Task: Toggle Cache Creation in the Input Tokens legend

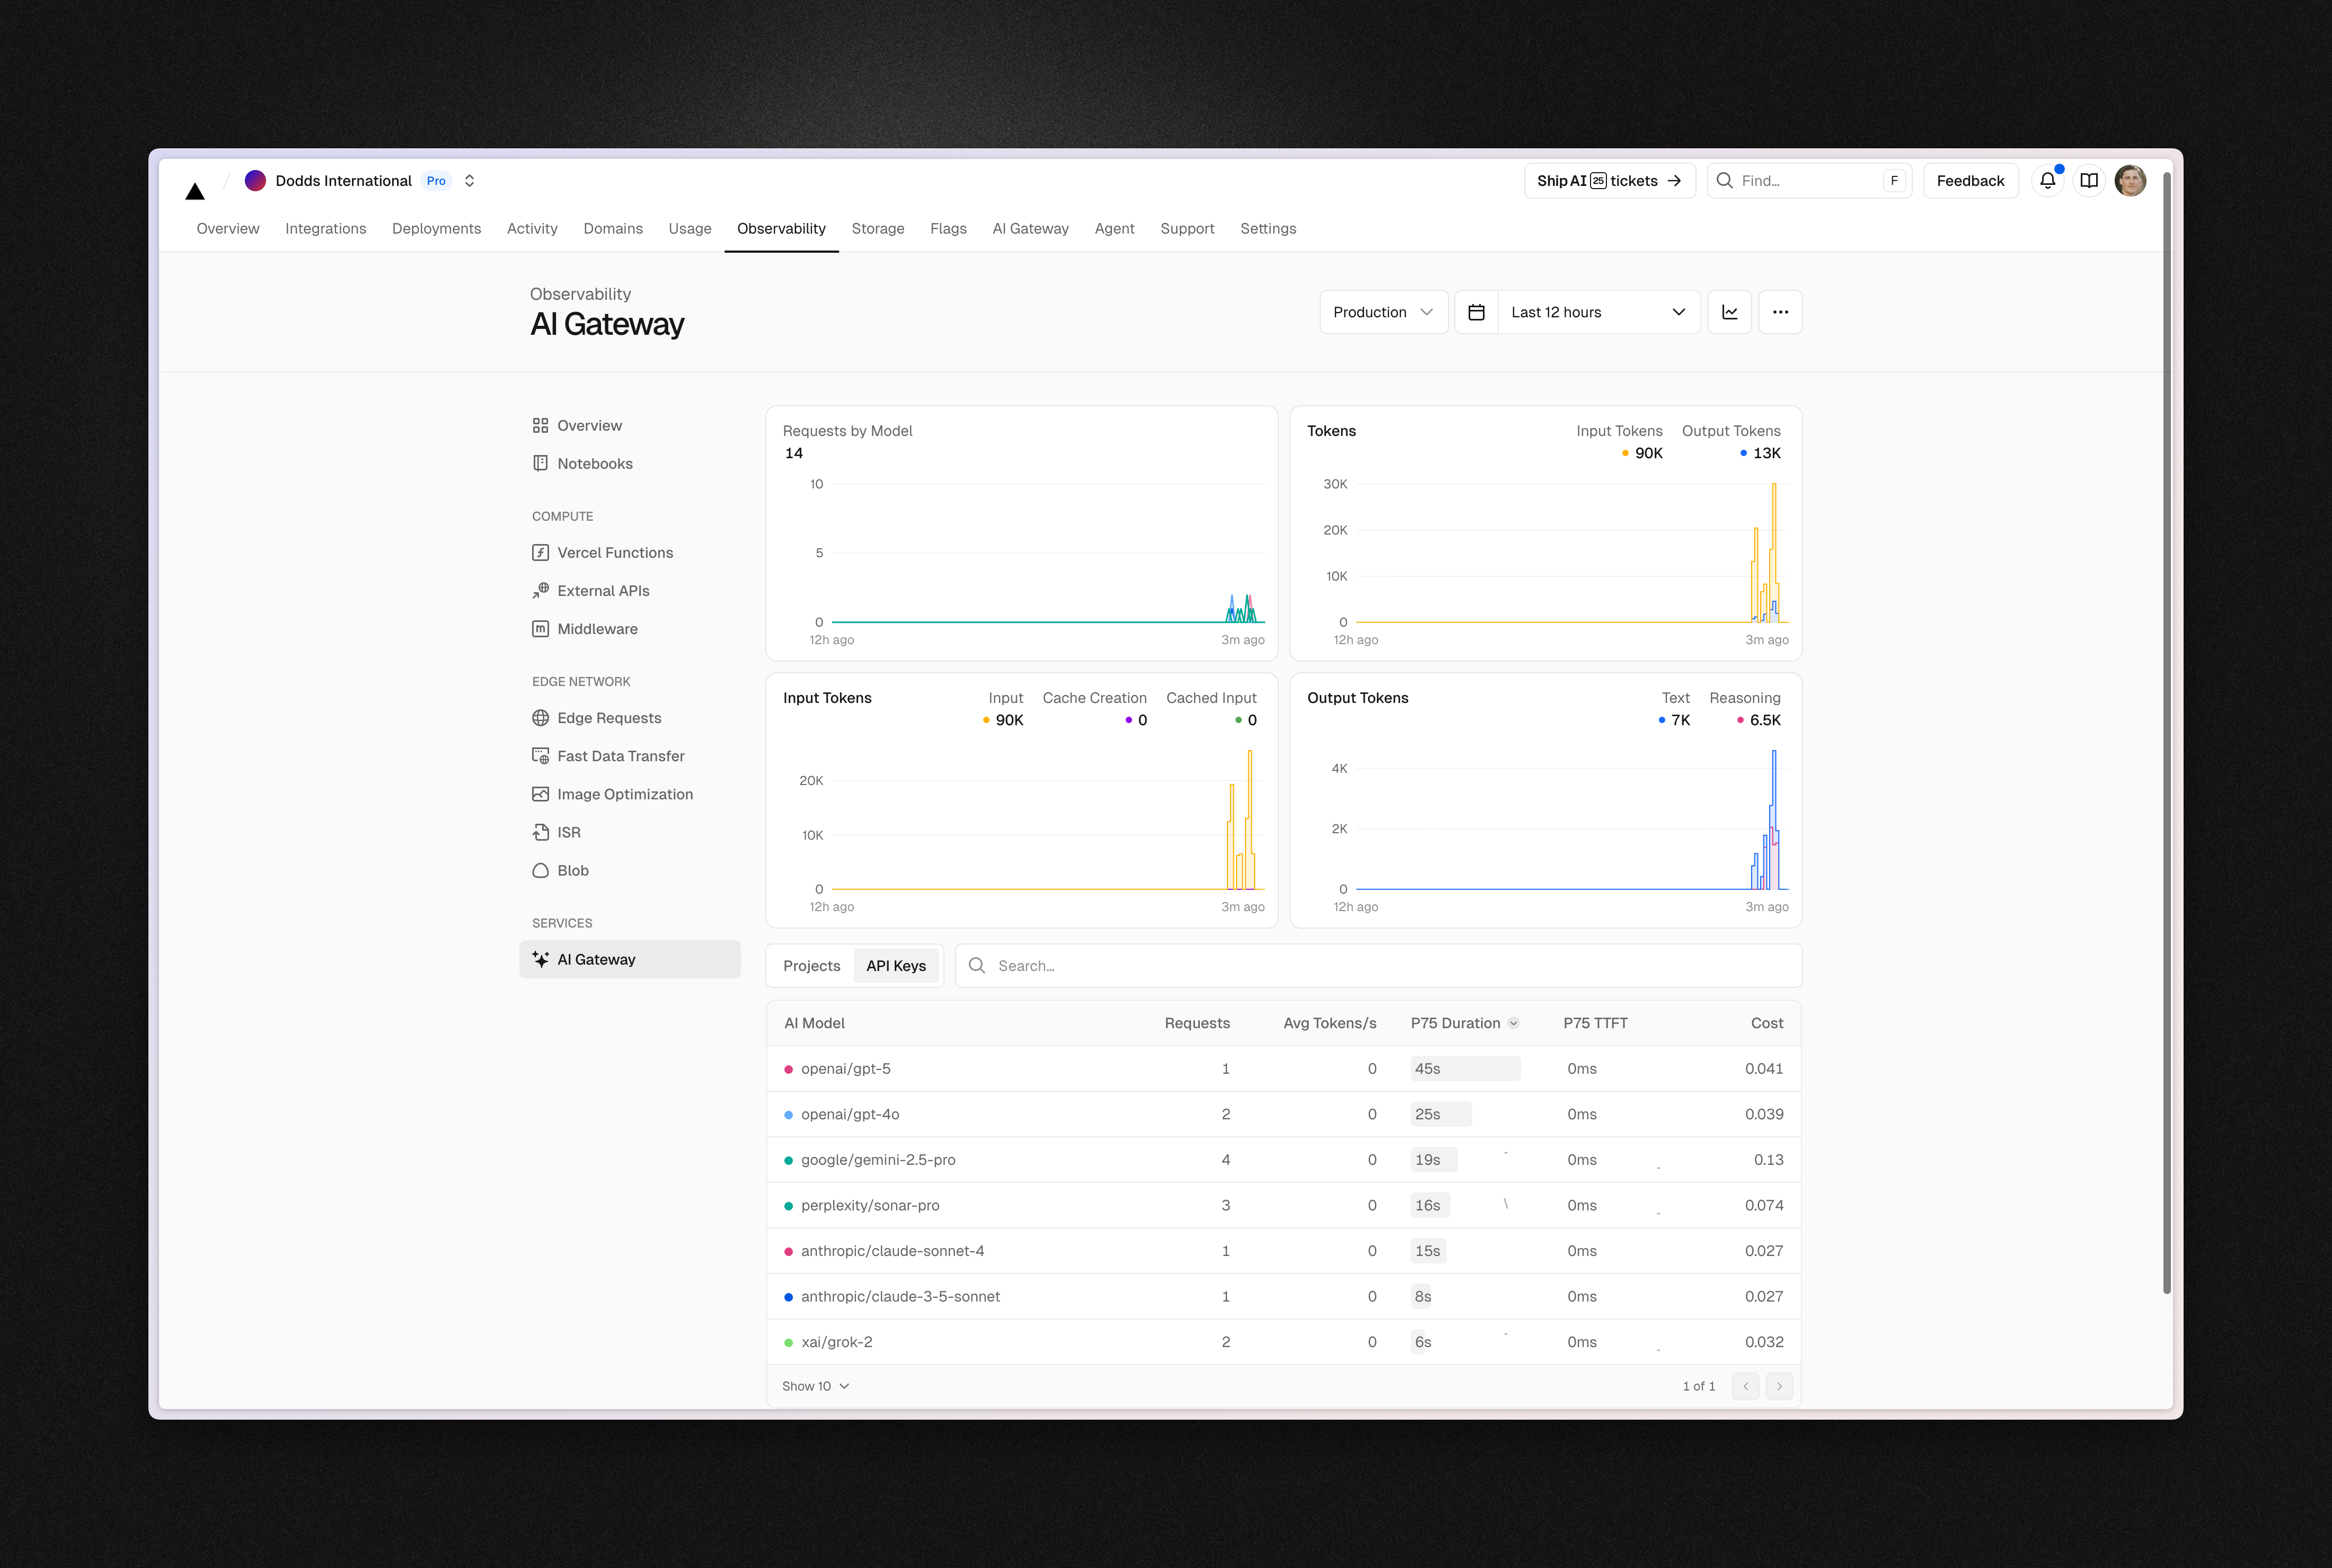Action: (1094, 708)
